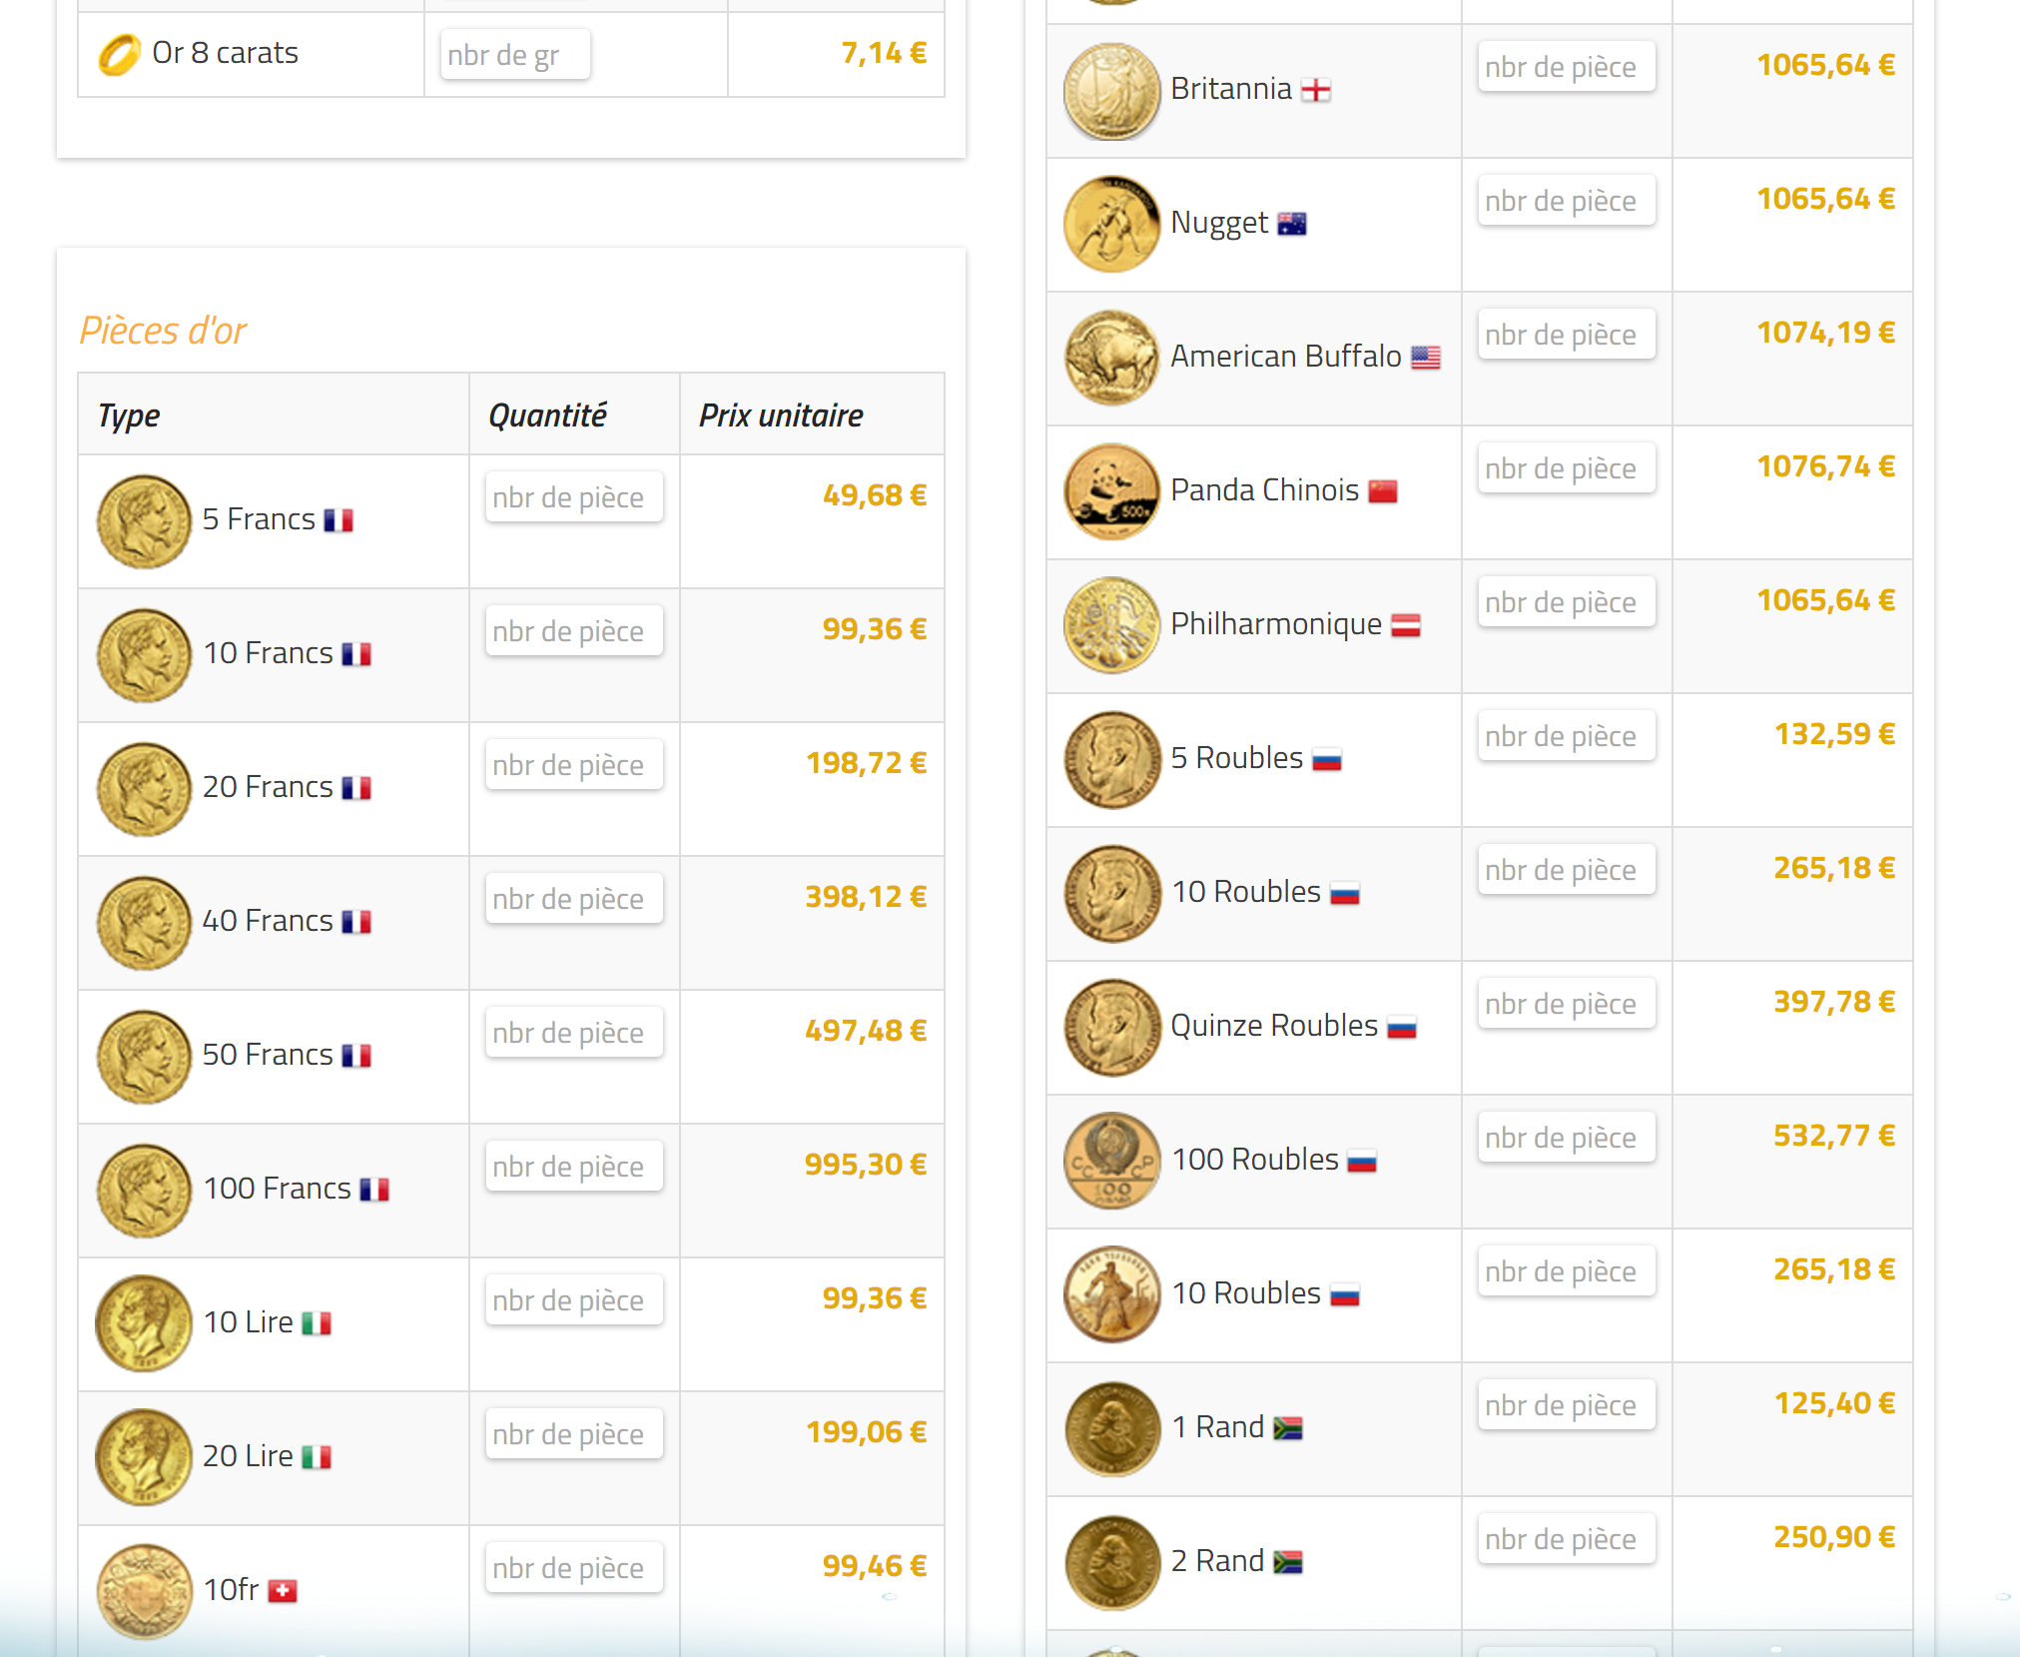Viewport: 2020px width, 1657px height.
Task: Select the quantity field for Britannia
Action: point(1566,66)
